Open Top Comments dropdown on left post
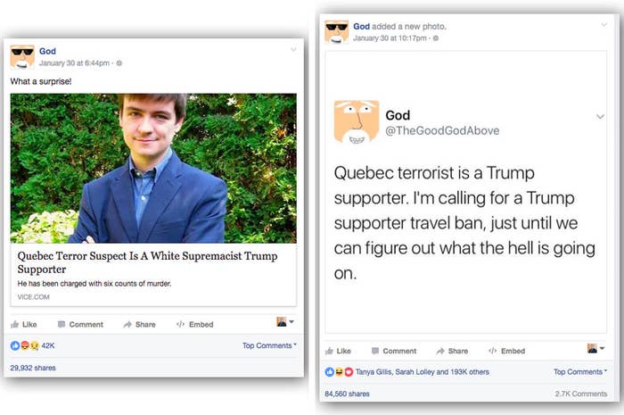This screenshot has width=624, height=415. coord(269,345)
